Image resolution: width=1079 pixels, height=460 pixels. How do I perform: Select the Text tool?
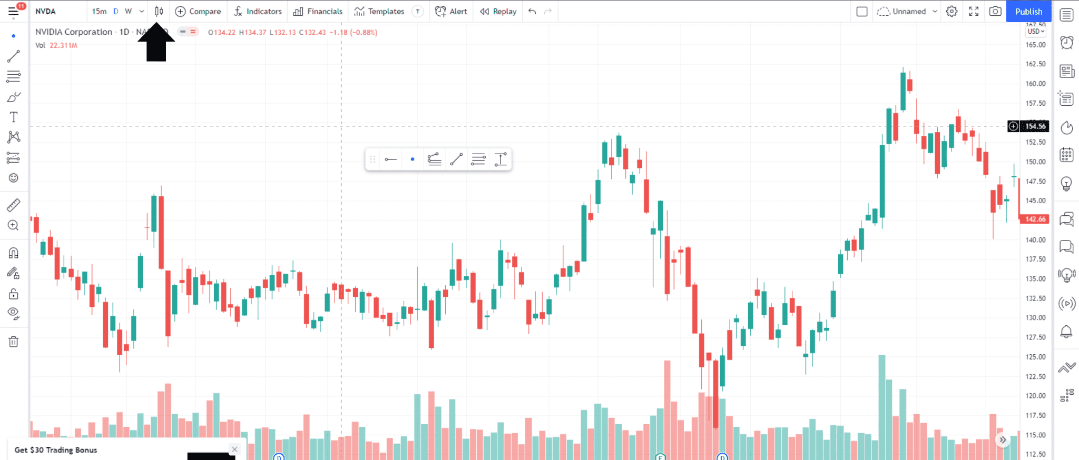pyautogui.click(x=14, y=117)
